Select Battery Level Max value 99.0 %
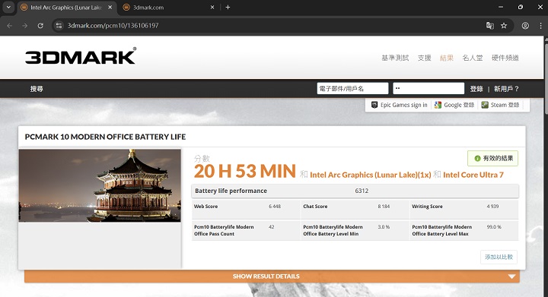This screenshot has height=297, width=548. (494, 227)
